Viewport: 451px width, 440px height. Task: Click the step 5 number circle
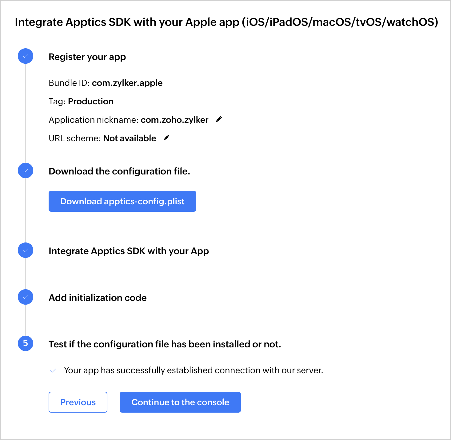click(x=26, y=343)
